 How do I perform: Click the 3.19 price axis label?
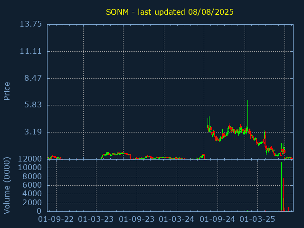33,132
